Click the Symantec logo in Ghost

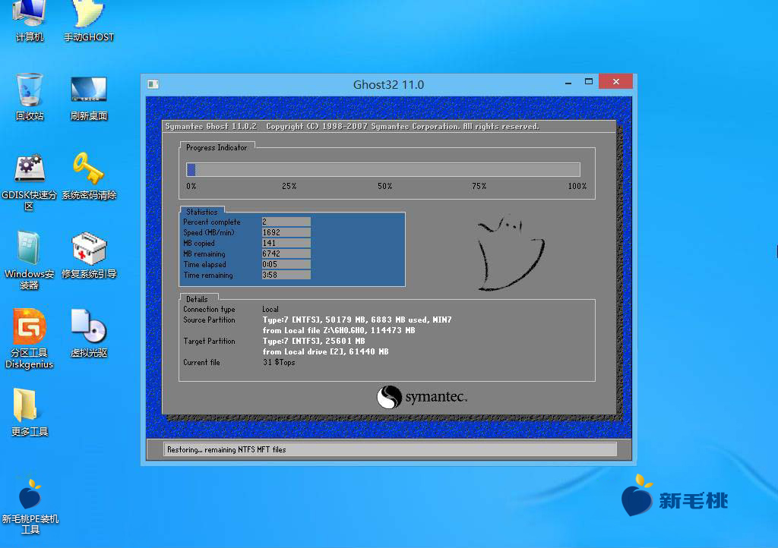click(422, 397)
